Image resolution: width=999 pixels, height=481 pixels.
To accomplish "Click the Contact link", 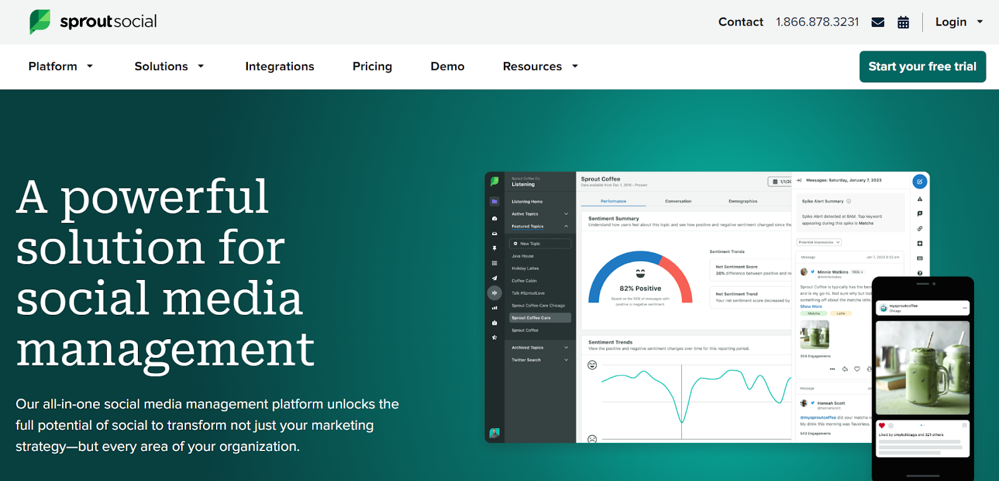I will pos(741,22).
